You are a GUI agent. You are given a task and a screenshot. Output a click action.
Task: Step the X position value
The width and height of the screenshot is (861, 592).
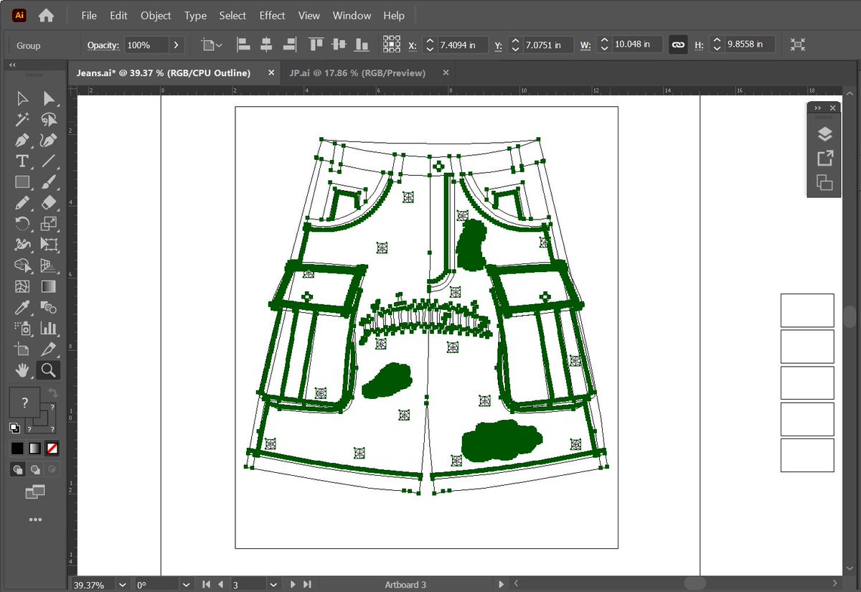(x=430, y=44)
